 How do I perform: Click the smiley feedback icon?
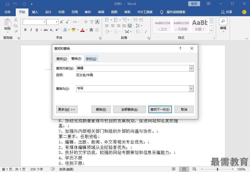click(x=244, y=12)
